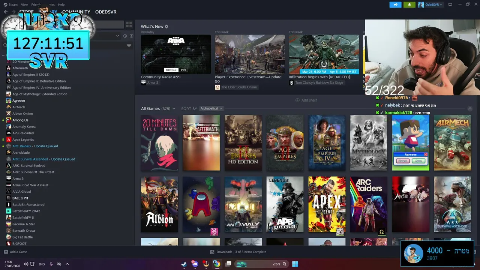The image size is (480, 270).
Task: Open the volume icon in system tray
Action: [26, 264]
